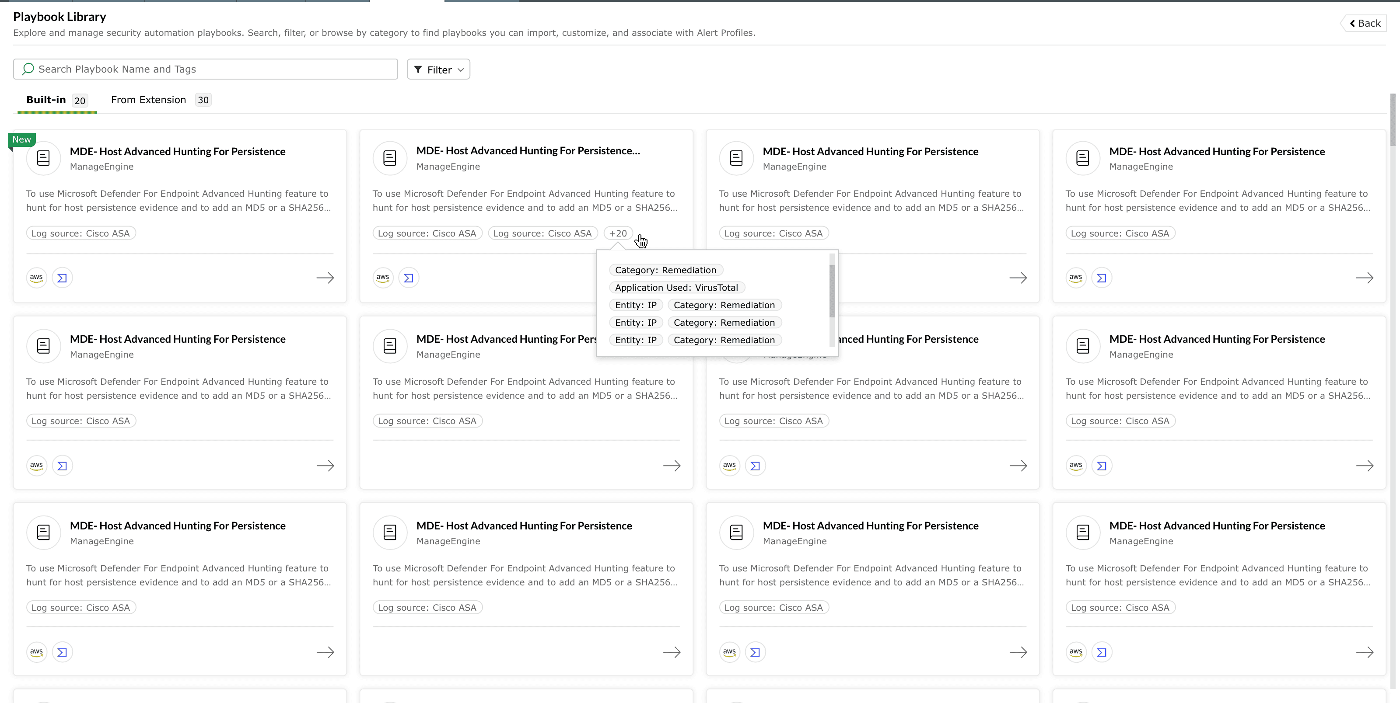Click the aws icon on the middle row's first card
The width and height of the screenshot is (1400, 703).
(36, 466)
